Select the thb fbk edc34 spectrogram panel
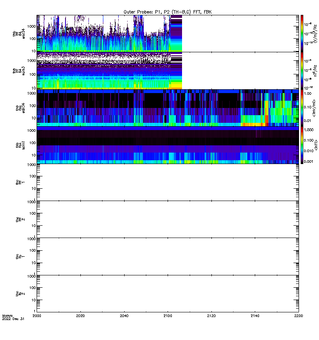Screen dimensions: 319x340 click(x=168, y=108)
